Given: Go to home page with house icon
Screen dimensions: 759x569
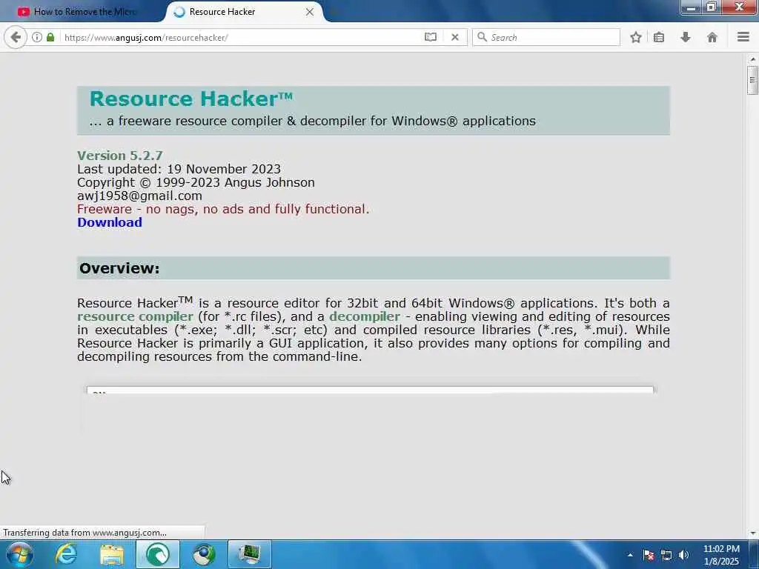Looking at the screenshot, I should pyautogui.click(x=712, y=37).
